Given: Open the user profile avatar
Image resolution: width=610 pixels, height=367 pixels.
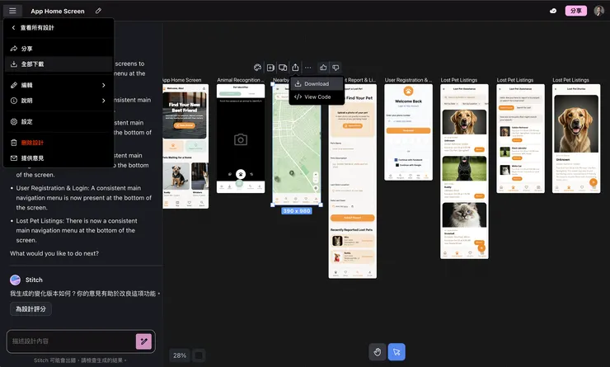Looking at the screenshot, I should point(598,11).
